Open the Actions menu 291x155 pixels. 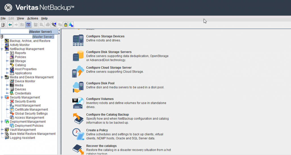point(33,18)
